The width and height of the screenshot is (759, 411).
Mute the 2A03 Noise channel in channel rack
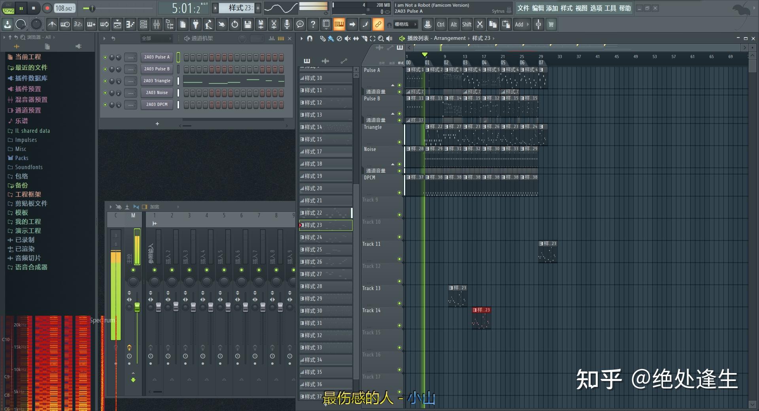105,92
